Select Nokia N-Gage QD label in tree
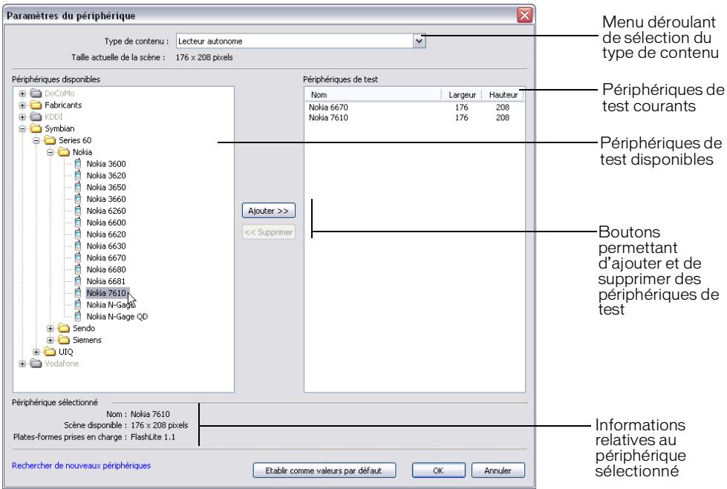Screen dimensions: 727x489 coord(117,317)
